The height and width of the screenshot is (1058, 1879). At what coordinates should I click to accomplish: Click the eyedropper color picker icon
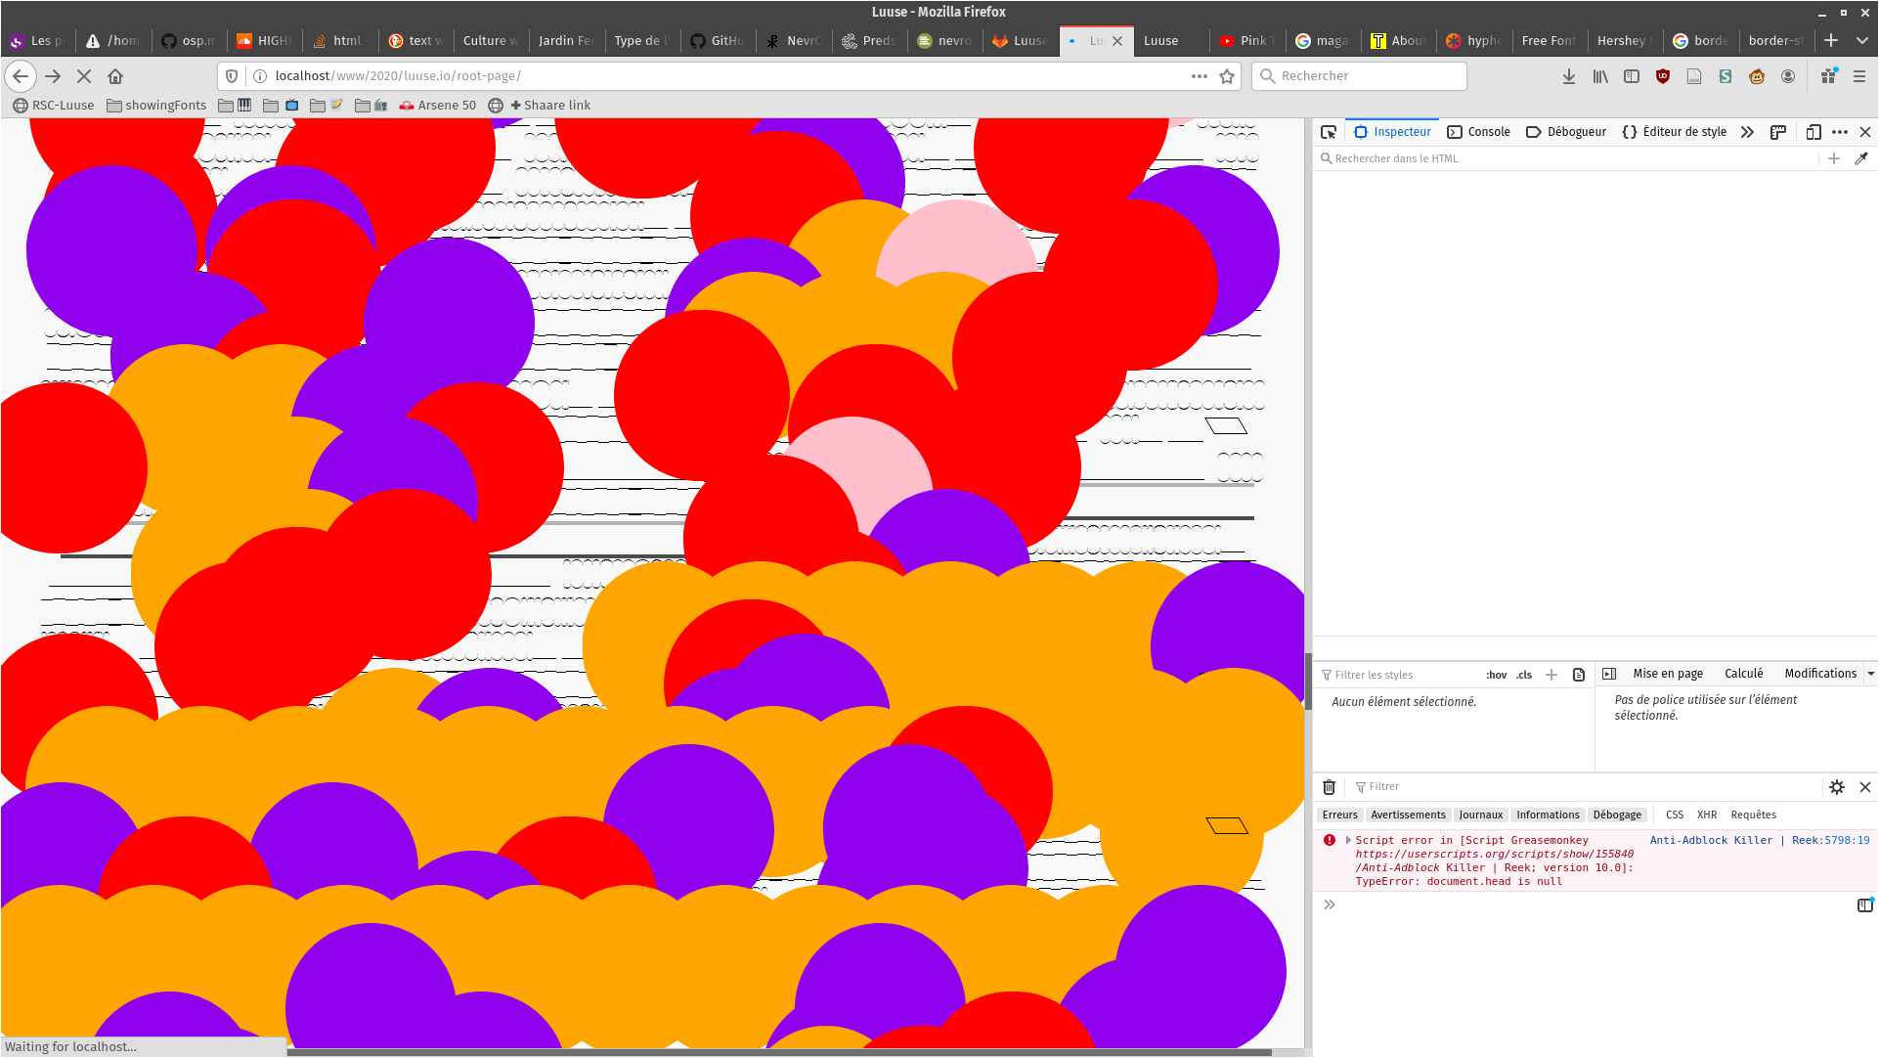point(1861,158)
